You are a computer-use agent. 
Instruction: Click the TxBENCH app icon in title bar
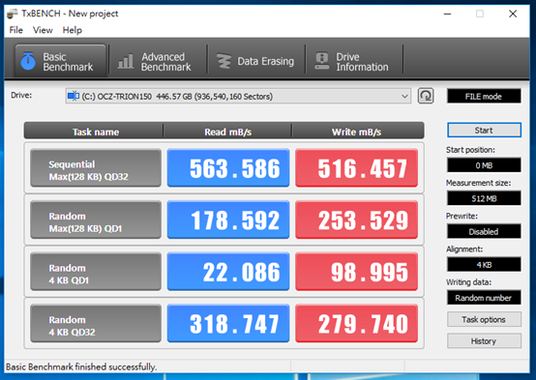point(13,14)
